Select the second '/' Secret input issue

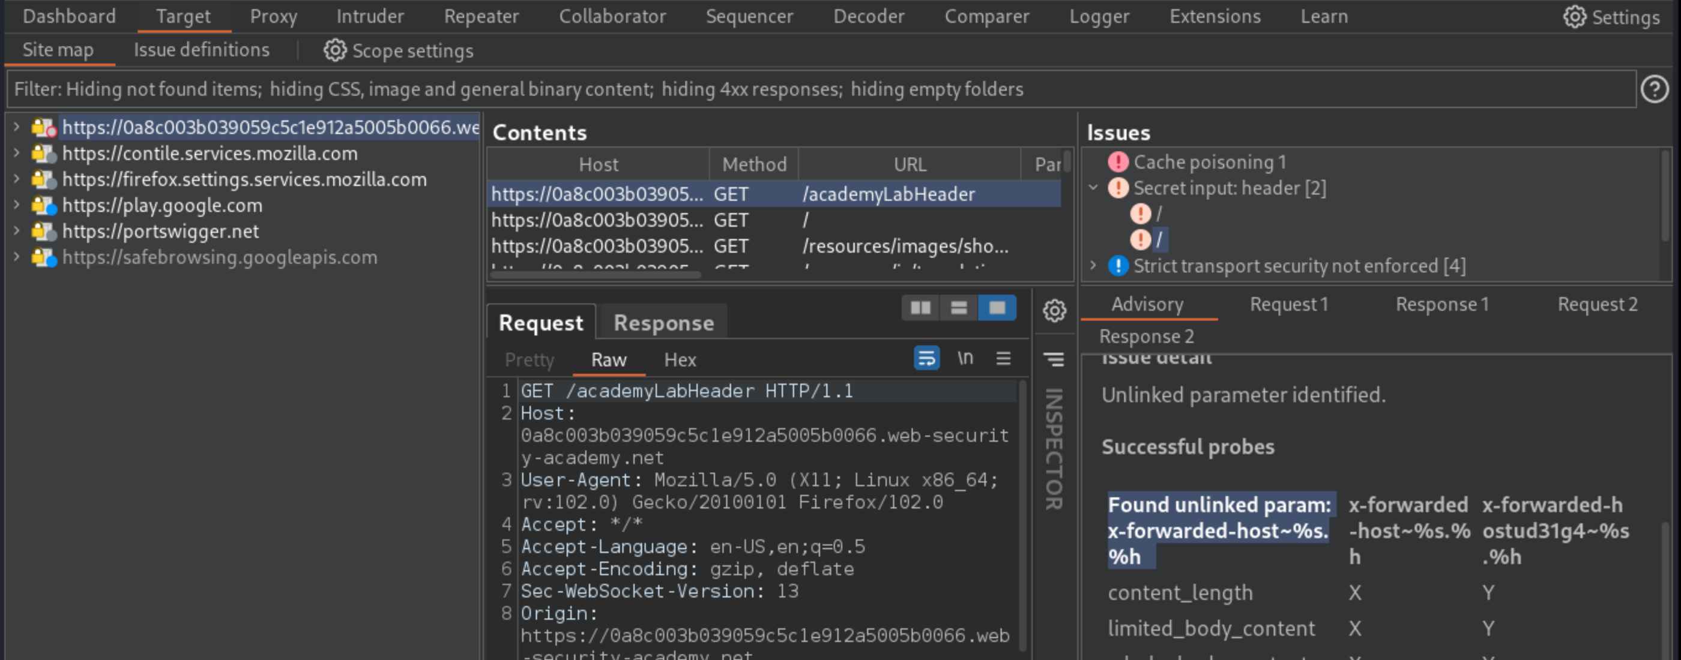pos(1159,239)
